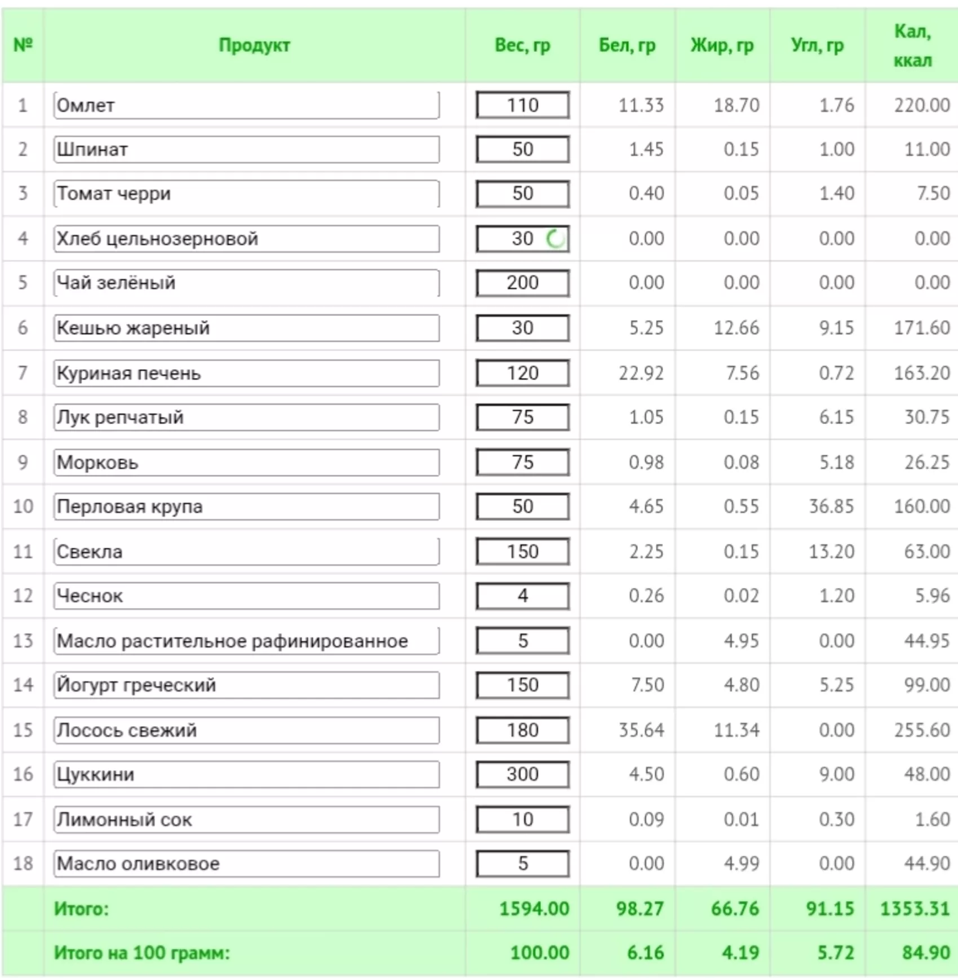Click the weight field for Лосось свежий
The width and height of the screenshot is (958, 978).
(522, 730)
